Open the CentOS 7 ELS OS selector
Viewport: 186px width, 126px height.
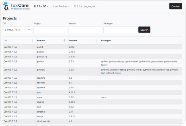pyautogui.click(x=17, y=30)
